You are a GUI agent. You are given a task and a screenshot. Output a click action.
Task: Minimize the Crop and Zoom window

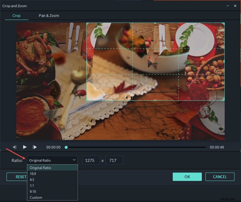coord(227,6)
